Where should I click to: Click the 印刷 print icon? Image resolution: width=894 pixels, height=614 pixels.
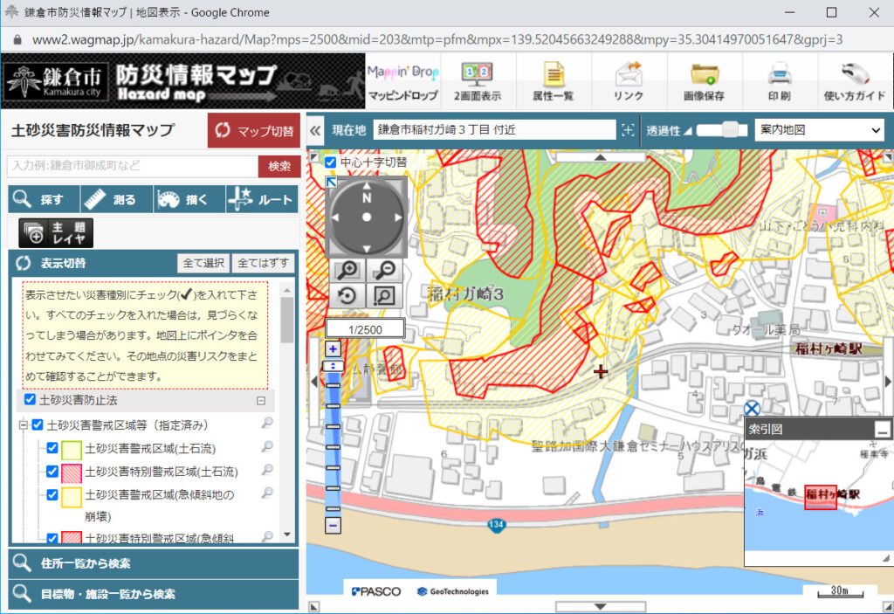[x=779, y=81]
